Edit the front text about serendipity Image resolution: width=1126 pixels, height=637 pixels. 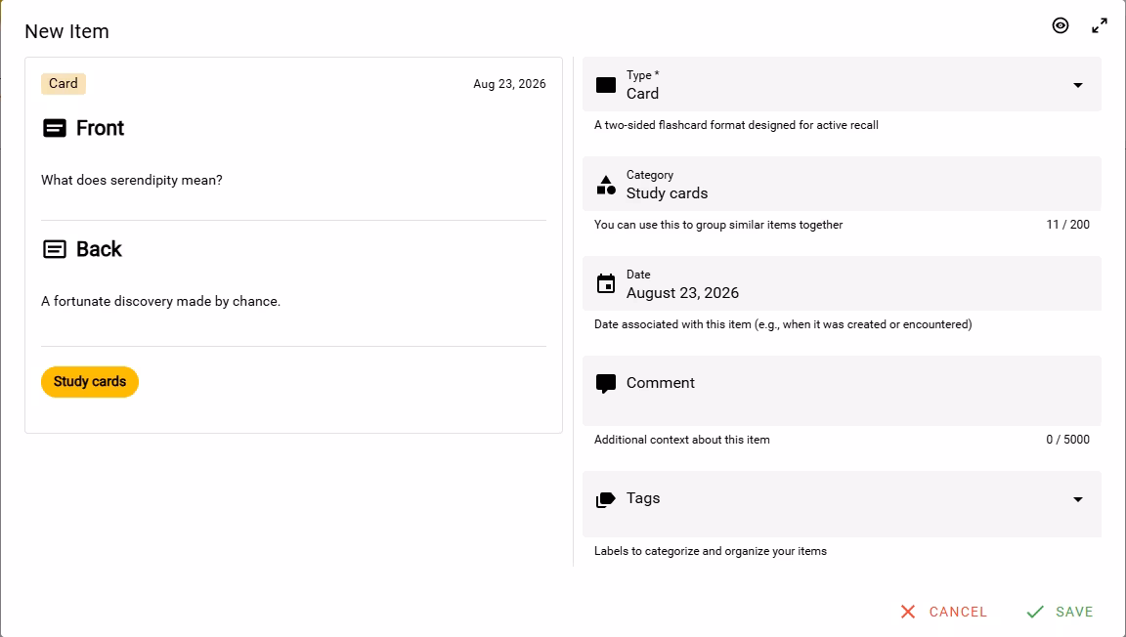pos(131,181)
